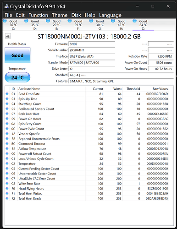177x229 pixels.
Task: Select the UltraDMA CRC Error Count name
Action: pos(37,179)
